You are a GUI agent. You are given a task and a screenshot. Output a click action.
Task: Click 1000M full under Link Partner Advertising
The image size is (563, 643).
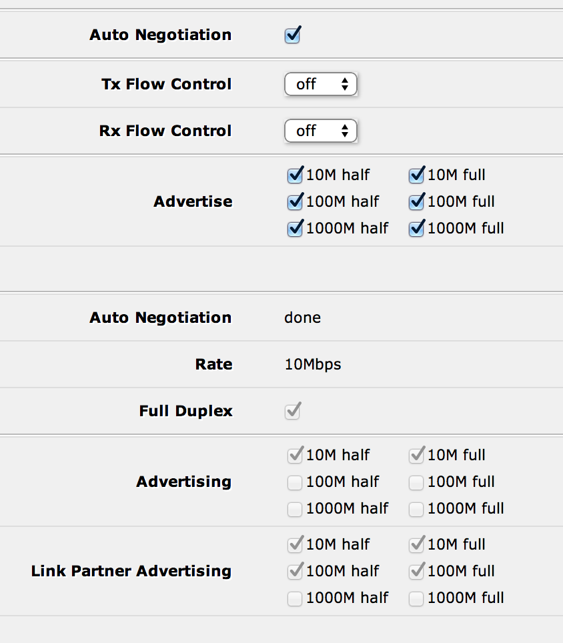pos(416,598)
